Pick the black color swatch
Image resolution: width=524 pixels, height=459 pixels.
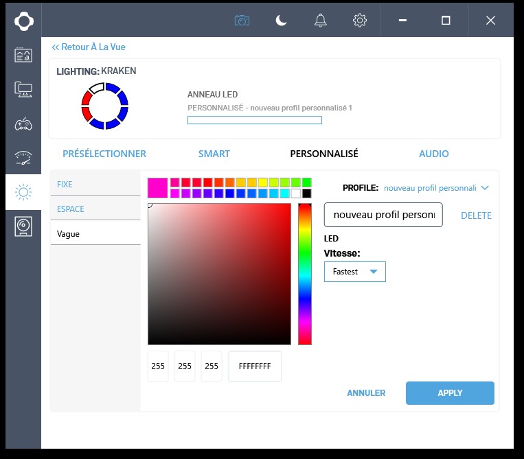coord(306,193)
